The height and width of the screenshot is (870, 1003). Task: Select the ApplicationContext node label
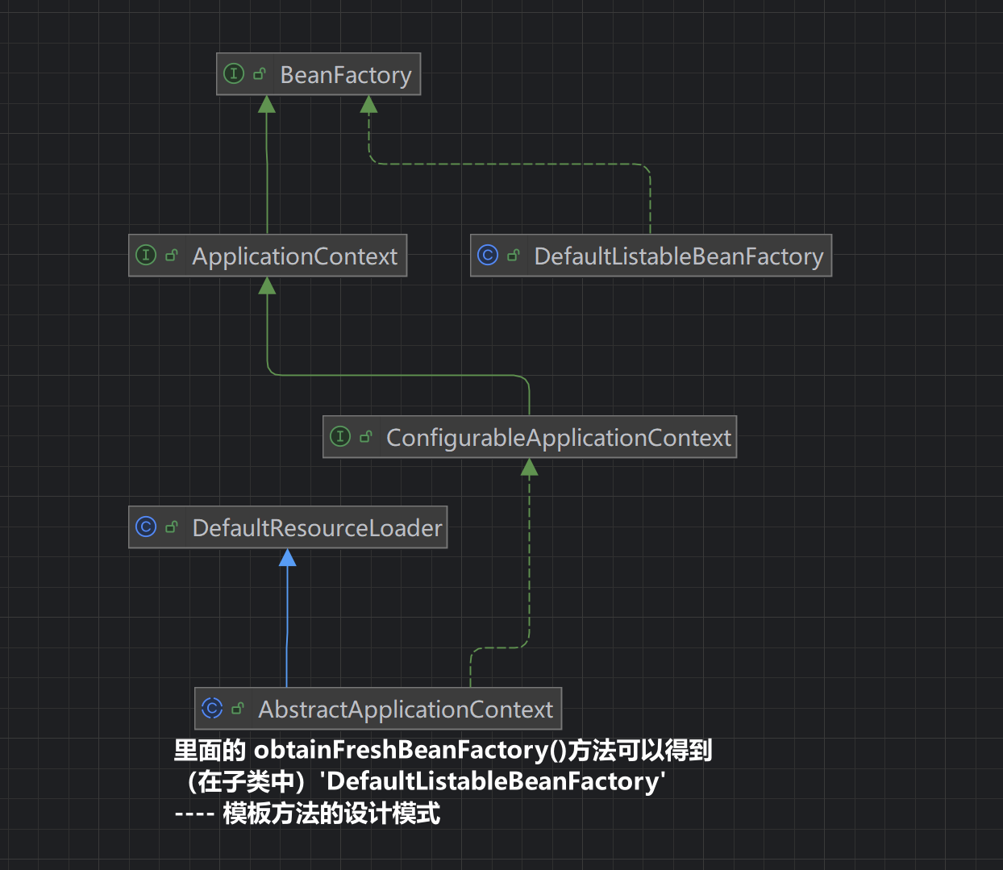295,256
